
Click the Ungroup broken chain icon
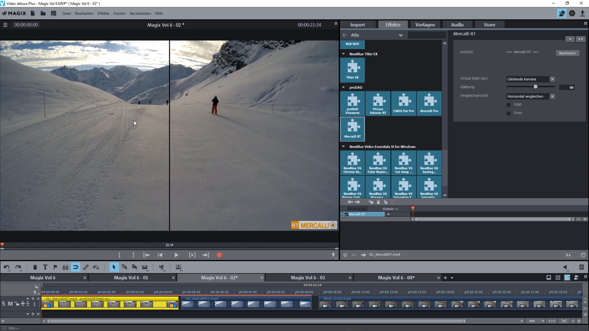[96, 267]
